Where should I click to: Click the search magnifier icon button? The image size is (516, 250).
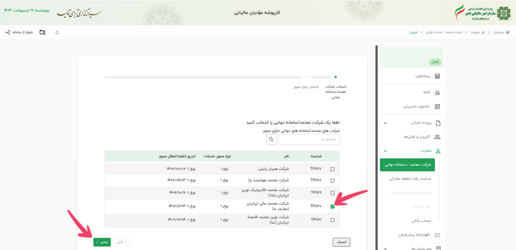272,139
